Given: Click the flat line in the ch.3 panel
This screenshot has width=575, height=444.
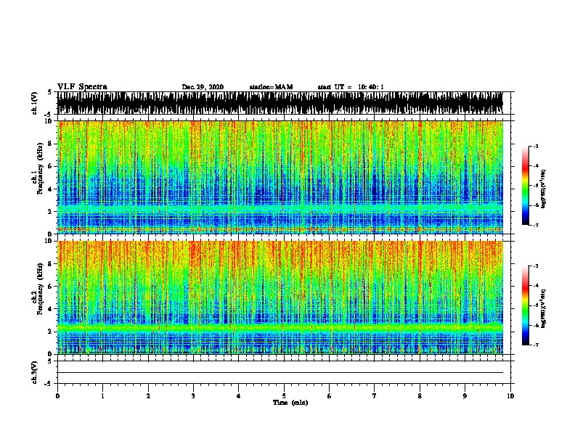Looking at the screenshot, I should [x=280, y=373].
